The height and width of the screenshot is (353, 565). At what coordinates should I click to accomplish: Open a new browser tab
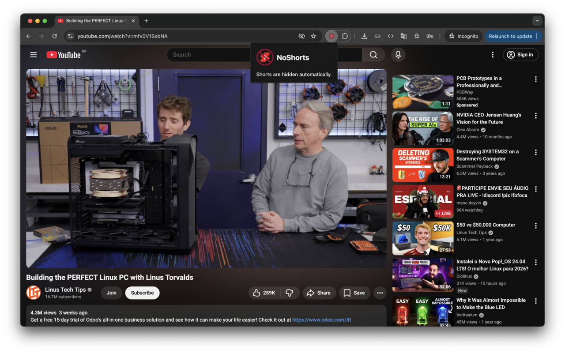[x=146, y=21]
